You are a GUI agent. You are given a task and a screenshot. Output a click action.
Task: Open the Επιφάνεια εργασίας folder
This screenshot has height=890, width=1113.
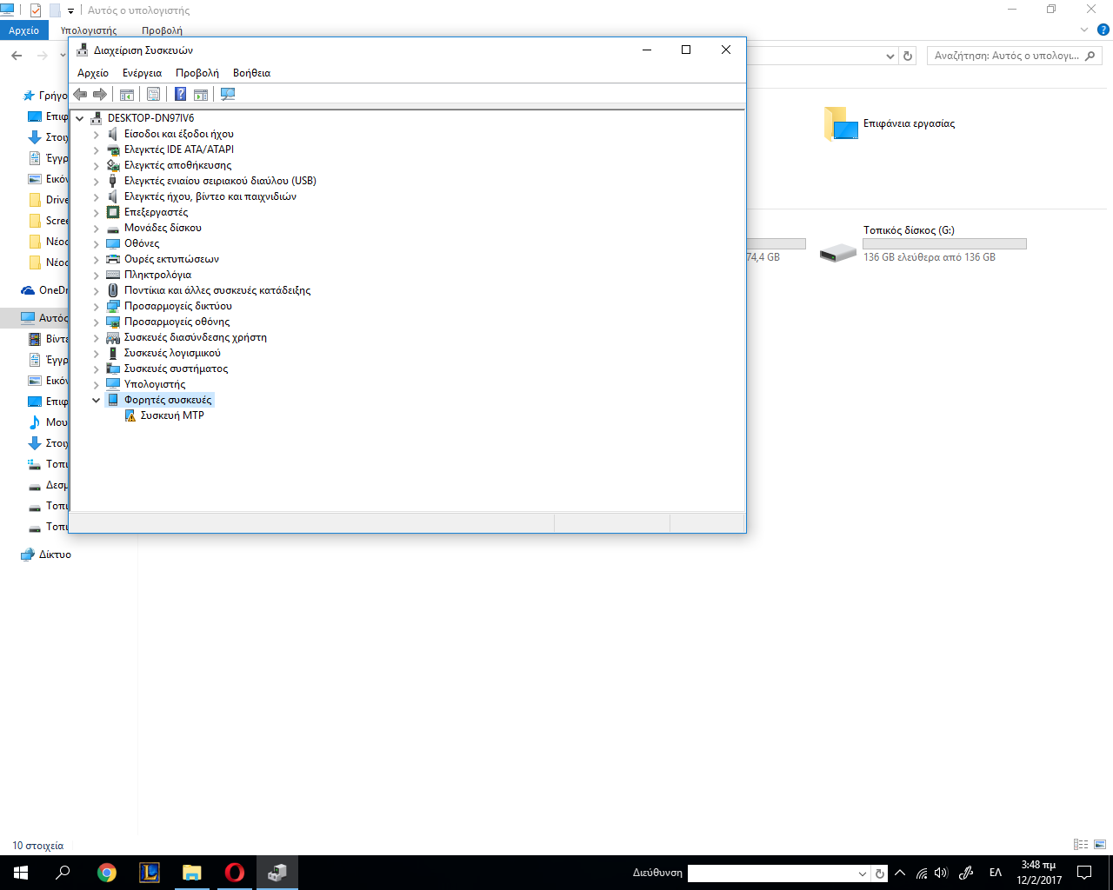tap(908, 123)
